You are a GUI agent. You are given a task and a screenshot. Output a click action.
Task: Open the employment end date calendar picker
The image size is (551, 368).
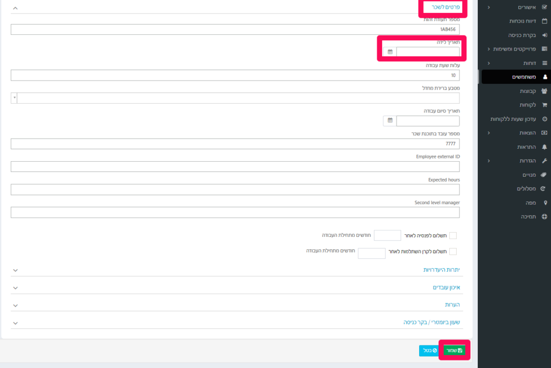tap(390, 120)
